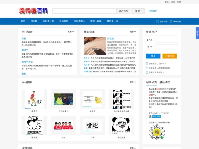The width and height of the screenshot is (199, 149).
Task: Open 更多>> in 精彩词条 panel
Action: (133, 31)
